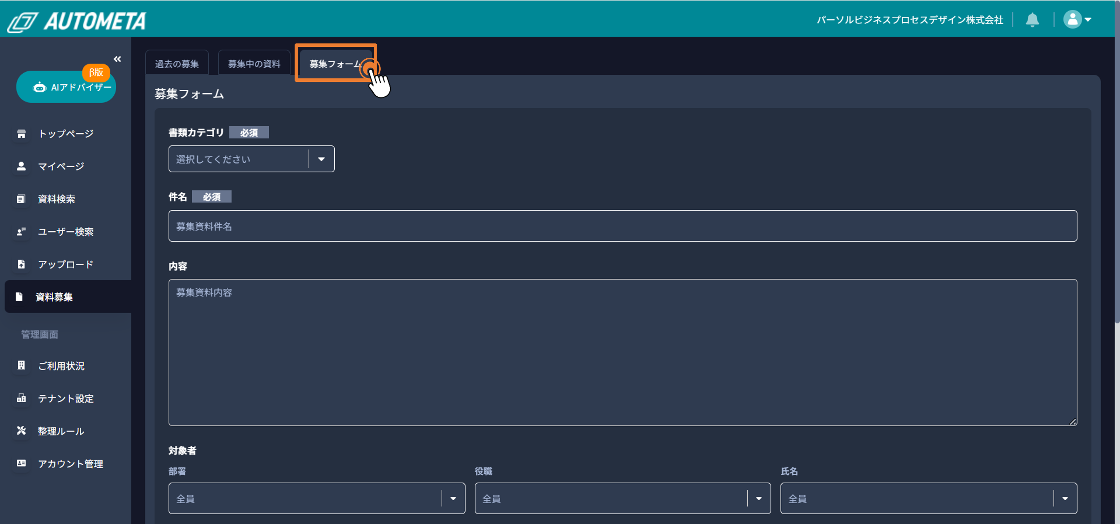Click the トップページ store icon
Viewport: 1120px width, 524px height.
[21, 133]
